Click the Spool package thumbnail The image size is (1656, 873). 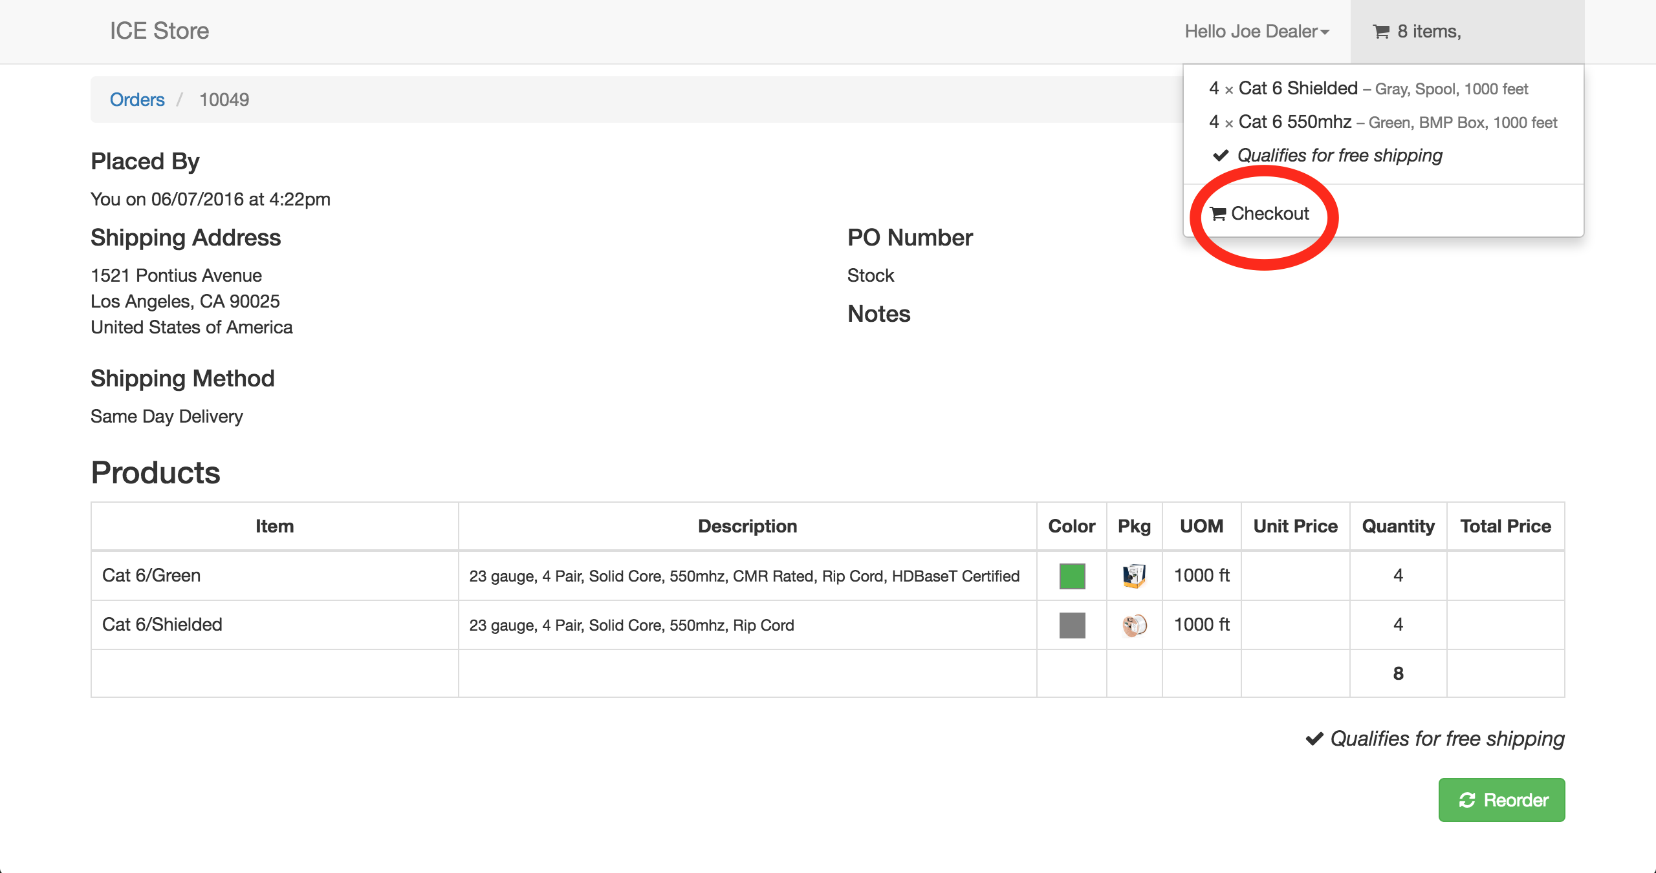coord(1134,625)
